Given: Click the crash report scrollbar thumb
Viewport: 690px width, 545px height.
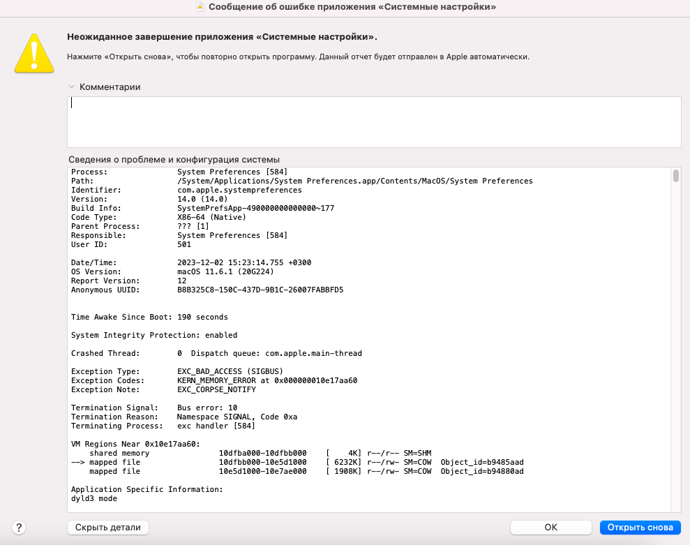Looking at the screenshot, I should tap(676, 176).
